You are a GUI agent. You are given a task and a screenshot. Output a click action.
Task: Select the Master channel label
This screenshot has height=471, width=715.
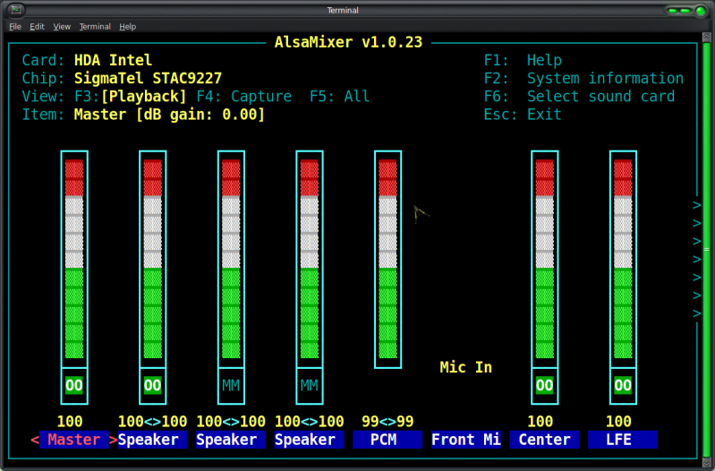click(74, 440)
